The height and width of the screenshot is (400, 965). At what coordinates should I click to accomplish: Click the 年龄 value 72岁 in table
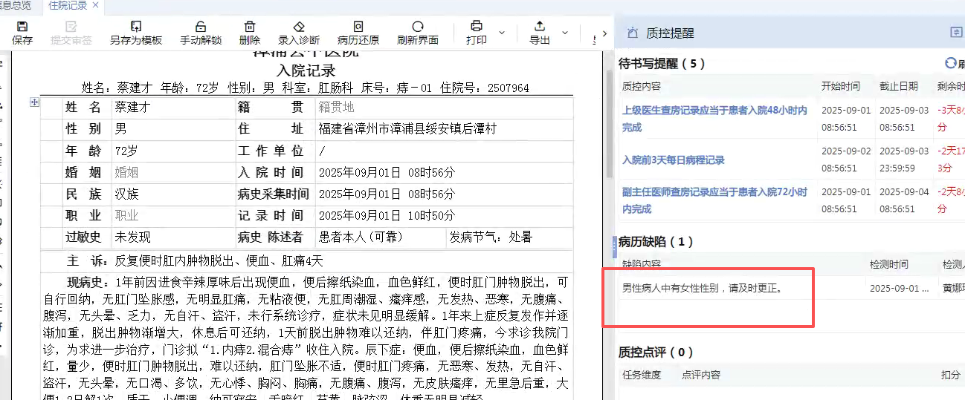[x=126, y=151]
